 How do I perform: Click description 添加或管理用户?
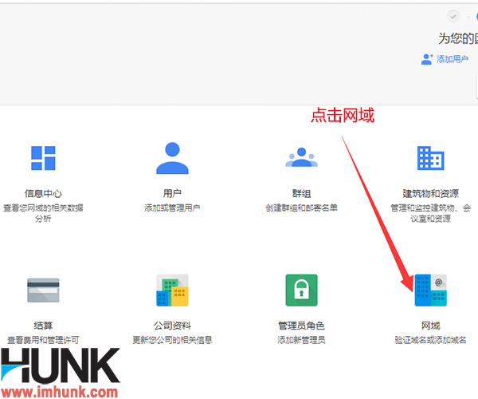coord(172,208)
